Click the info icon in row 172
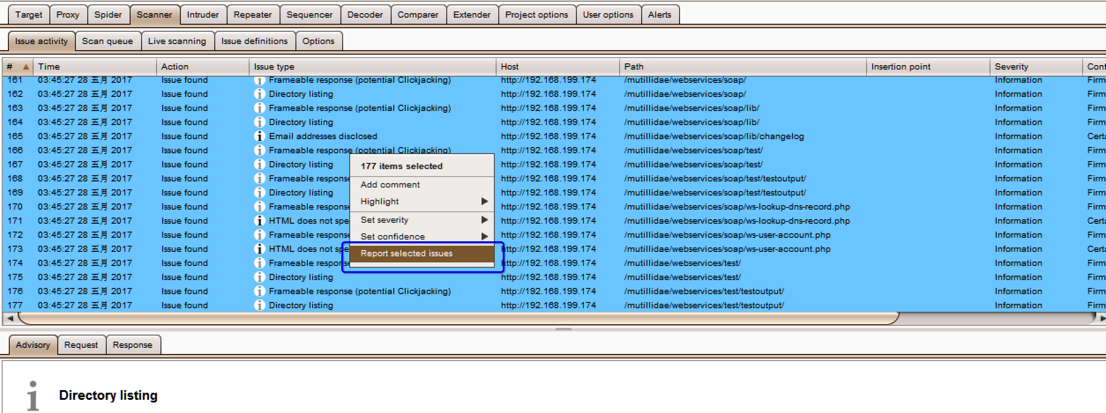This screenshot has width=1106, height=413. click(260, 235)
